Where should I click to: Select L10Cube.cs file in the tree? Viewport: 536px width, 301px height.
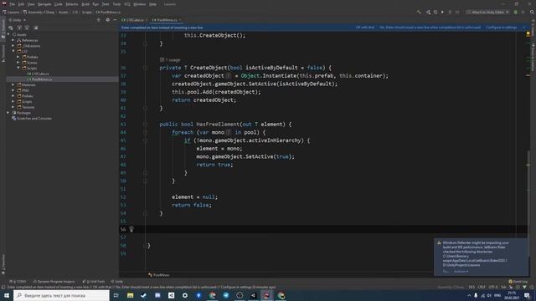[x=38, y=74]
